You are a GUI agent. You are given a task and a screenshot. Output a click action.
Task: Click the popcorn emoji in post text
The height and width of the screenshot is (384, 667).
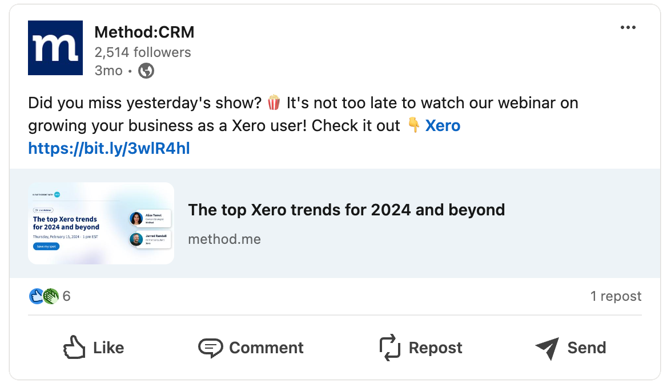[274, 103]
